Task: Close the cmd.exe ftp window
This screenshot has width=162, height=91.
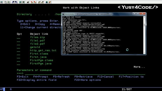Action: click(x=143, y=13)
